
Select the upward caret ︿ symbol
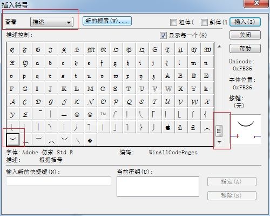51,140
